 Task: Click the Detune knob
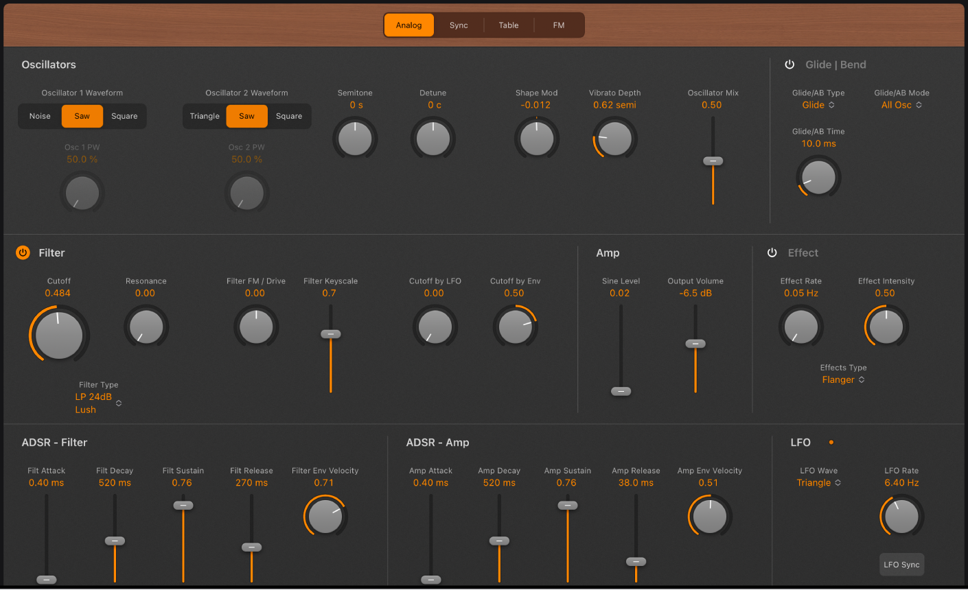tap(433, 138)
